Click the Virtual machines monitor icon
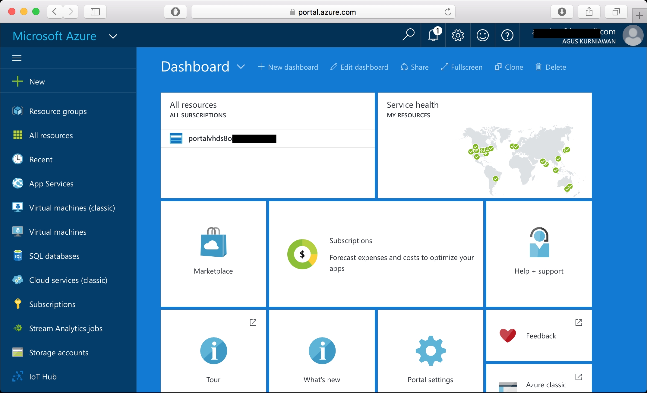Screen dimensions: 647x393 point(18,232)
